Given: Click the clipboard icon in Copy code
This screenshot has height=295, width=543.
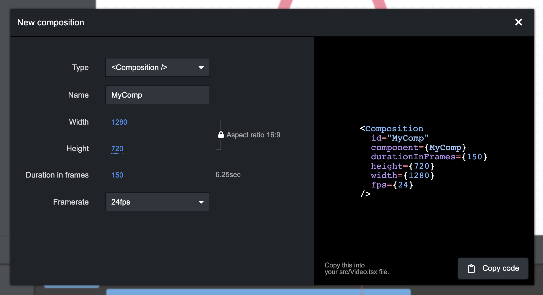Looking at the screenshot, I should coord(471,269).
